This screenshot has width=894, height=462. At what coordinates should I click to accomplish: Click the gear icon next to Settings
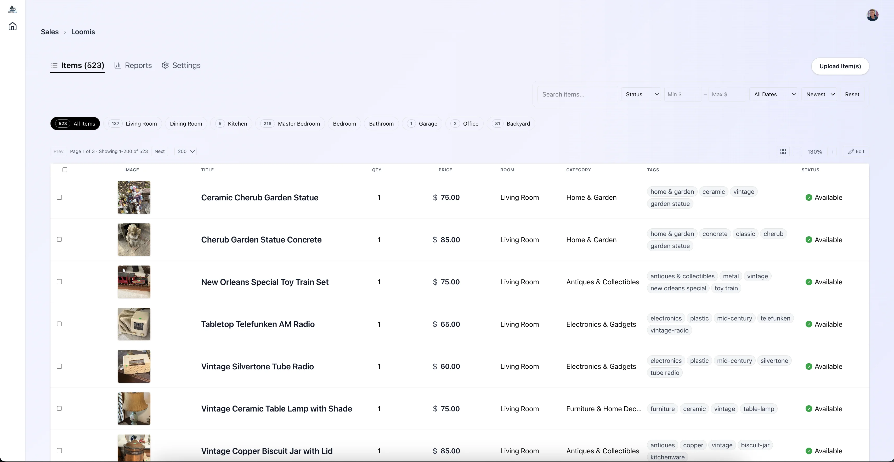click(165, 65)
